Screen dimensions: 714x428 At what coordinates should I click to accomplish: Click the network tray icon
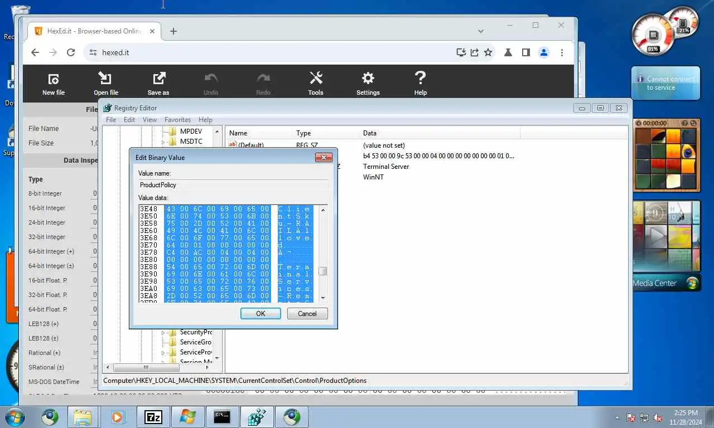click(644, 417)
